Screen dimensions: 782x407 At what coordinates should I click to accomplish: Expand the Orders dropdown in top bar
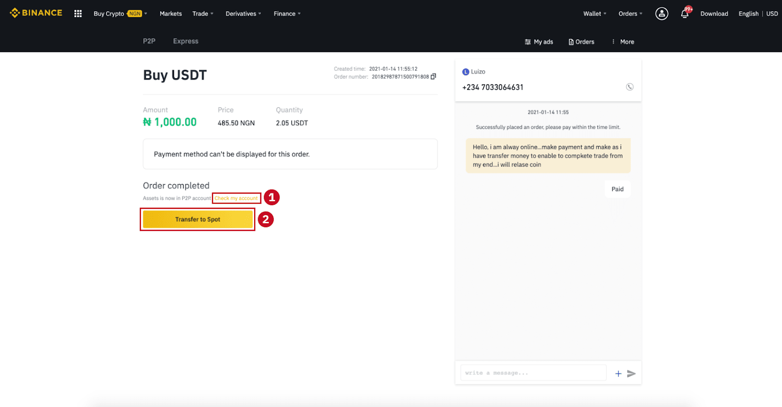click(x=630, y=14)
